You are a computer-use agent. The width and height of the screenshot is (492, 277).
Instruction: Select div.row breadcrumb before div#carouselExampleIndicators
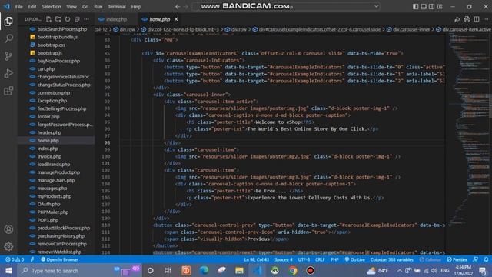coord(239,29)
